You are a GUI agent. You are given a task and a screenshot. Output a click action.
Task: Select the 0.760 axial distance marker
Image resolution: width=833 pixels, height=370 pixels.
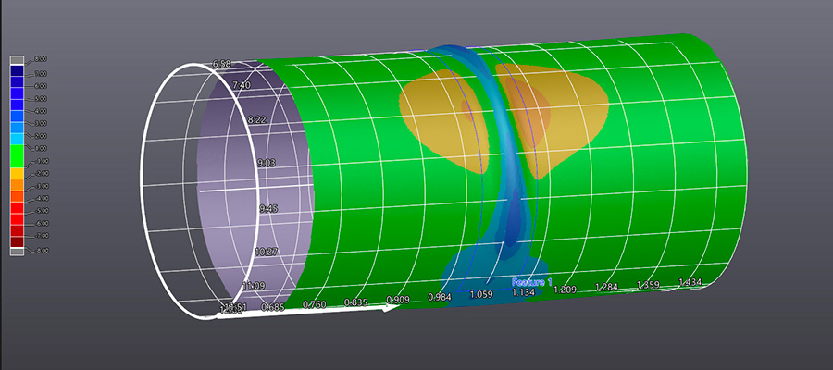pyautogui.click(x=314, y=304)
